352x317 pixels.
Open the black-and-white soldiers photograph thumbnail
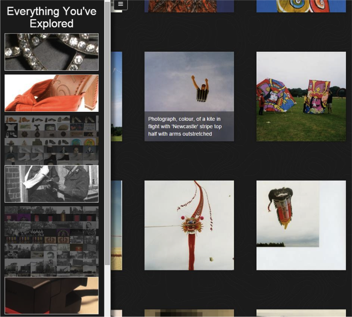pyautogui.click(x=51, y=183)
